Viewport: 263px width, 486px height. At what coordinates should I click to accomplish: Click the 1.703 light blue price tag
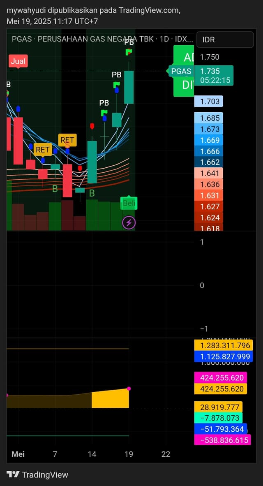[208, 102]
